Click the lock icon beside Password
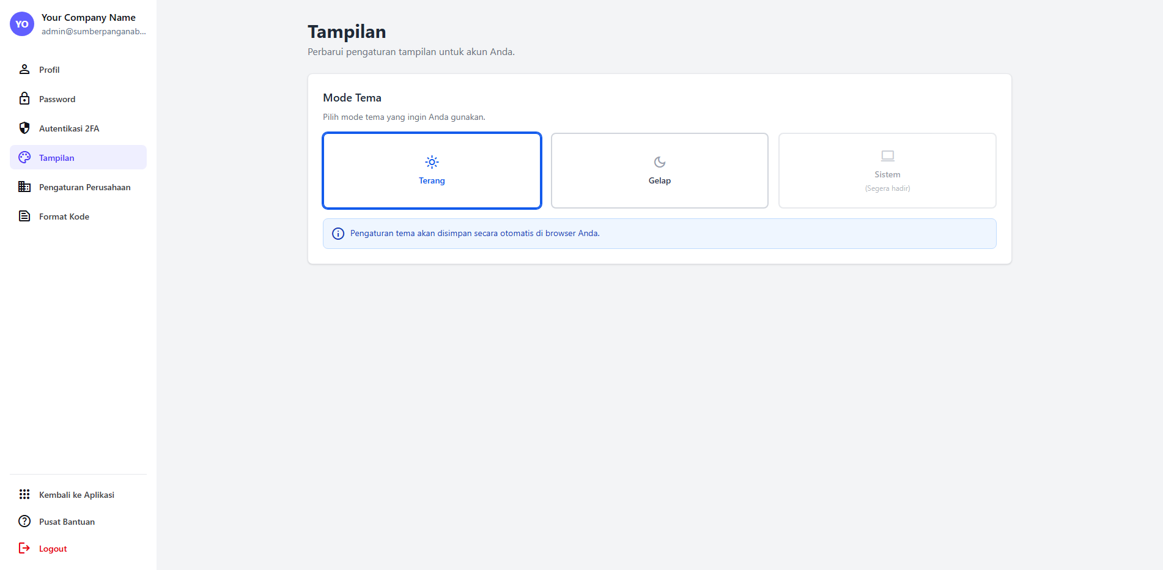 24,98
